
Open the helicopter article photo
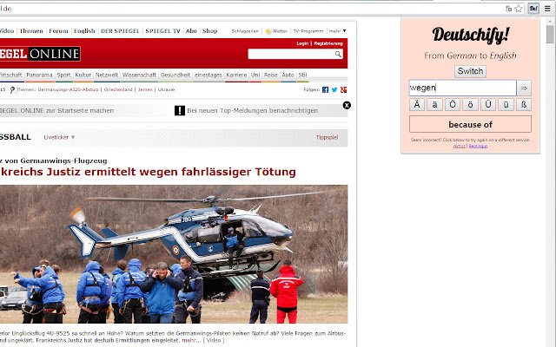pos(174,254)
